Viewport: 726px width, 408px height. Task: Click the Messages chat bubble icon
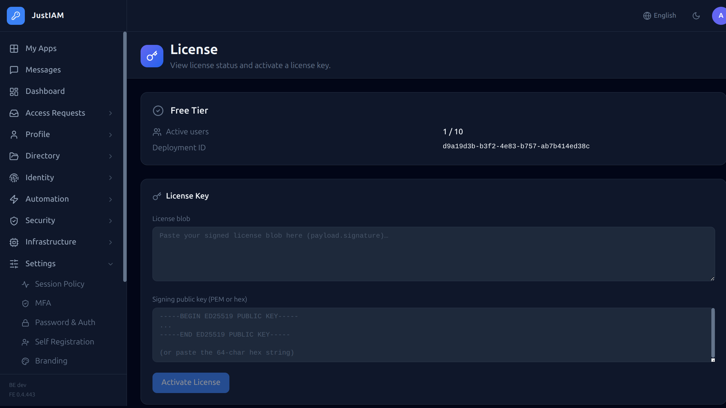(x=14, y=70)
